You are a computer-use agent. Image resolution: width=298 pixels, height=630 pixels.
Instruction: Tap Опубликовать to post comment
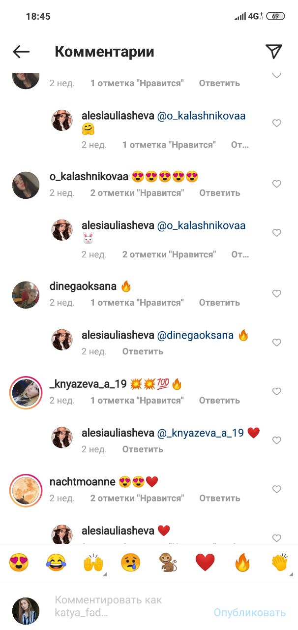[x=249, y=612]
